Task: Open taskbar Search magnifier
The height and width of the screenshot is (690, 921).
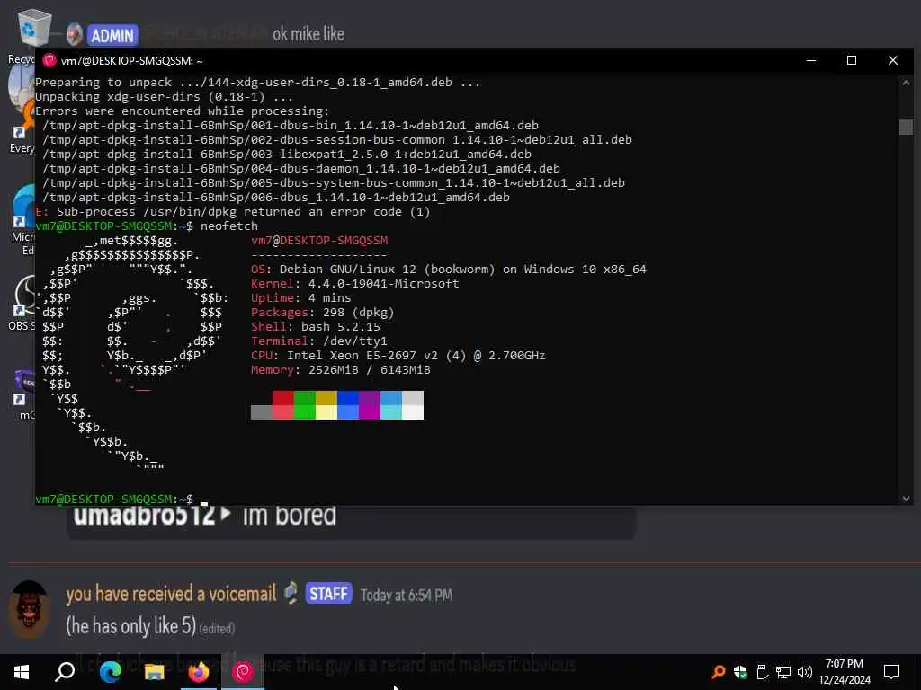Action: (65, 672)
